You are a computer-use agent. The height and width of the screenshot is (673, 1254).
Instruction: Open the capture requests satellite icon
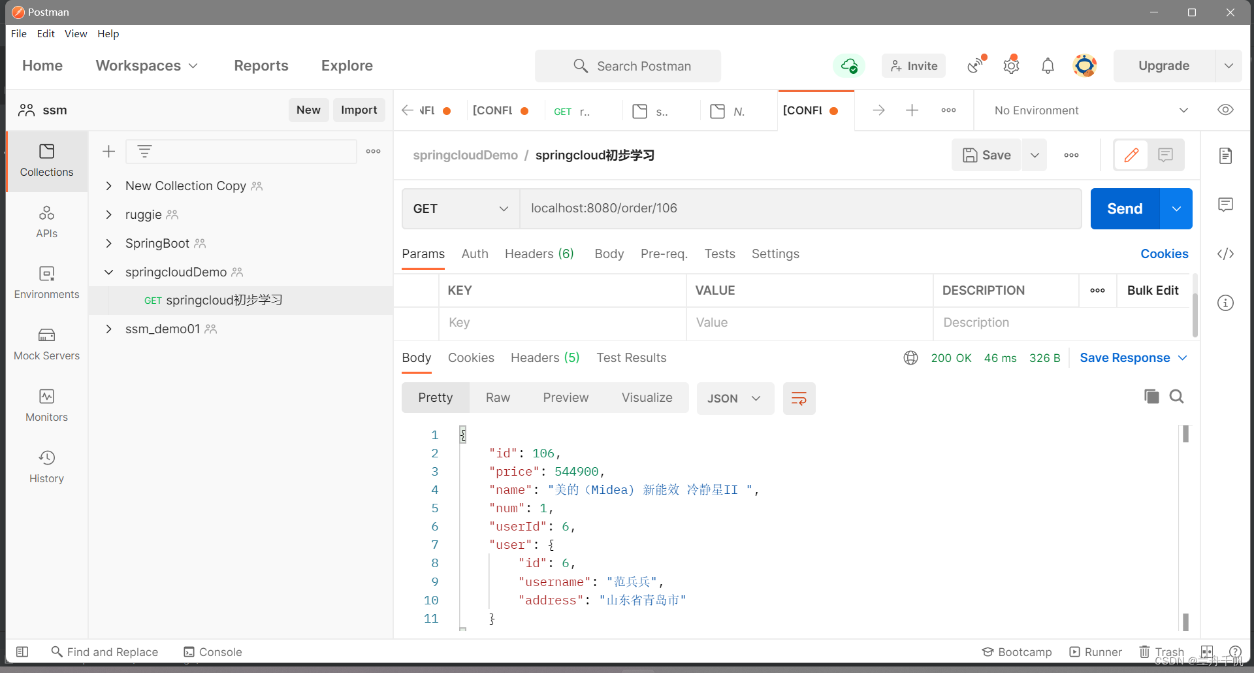tap(976, 65)
